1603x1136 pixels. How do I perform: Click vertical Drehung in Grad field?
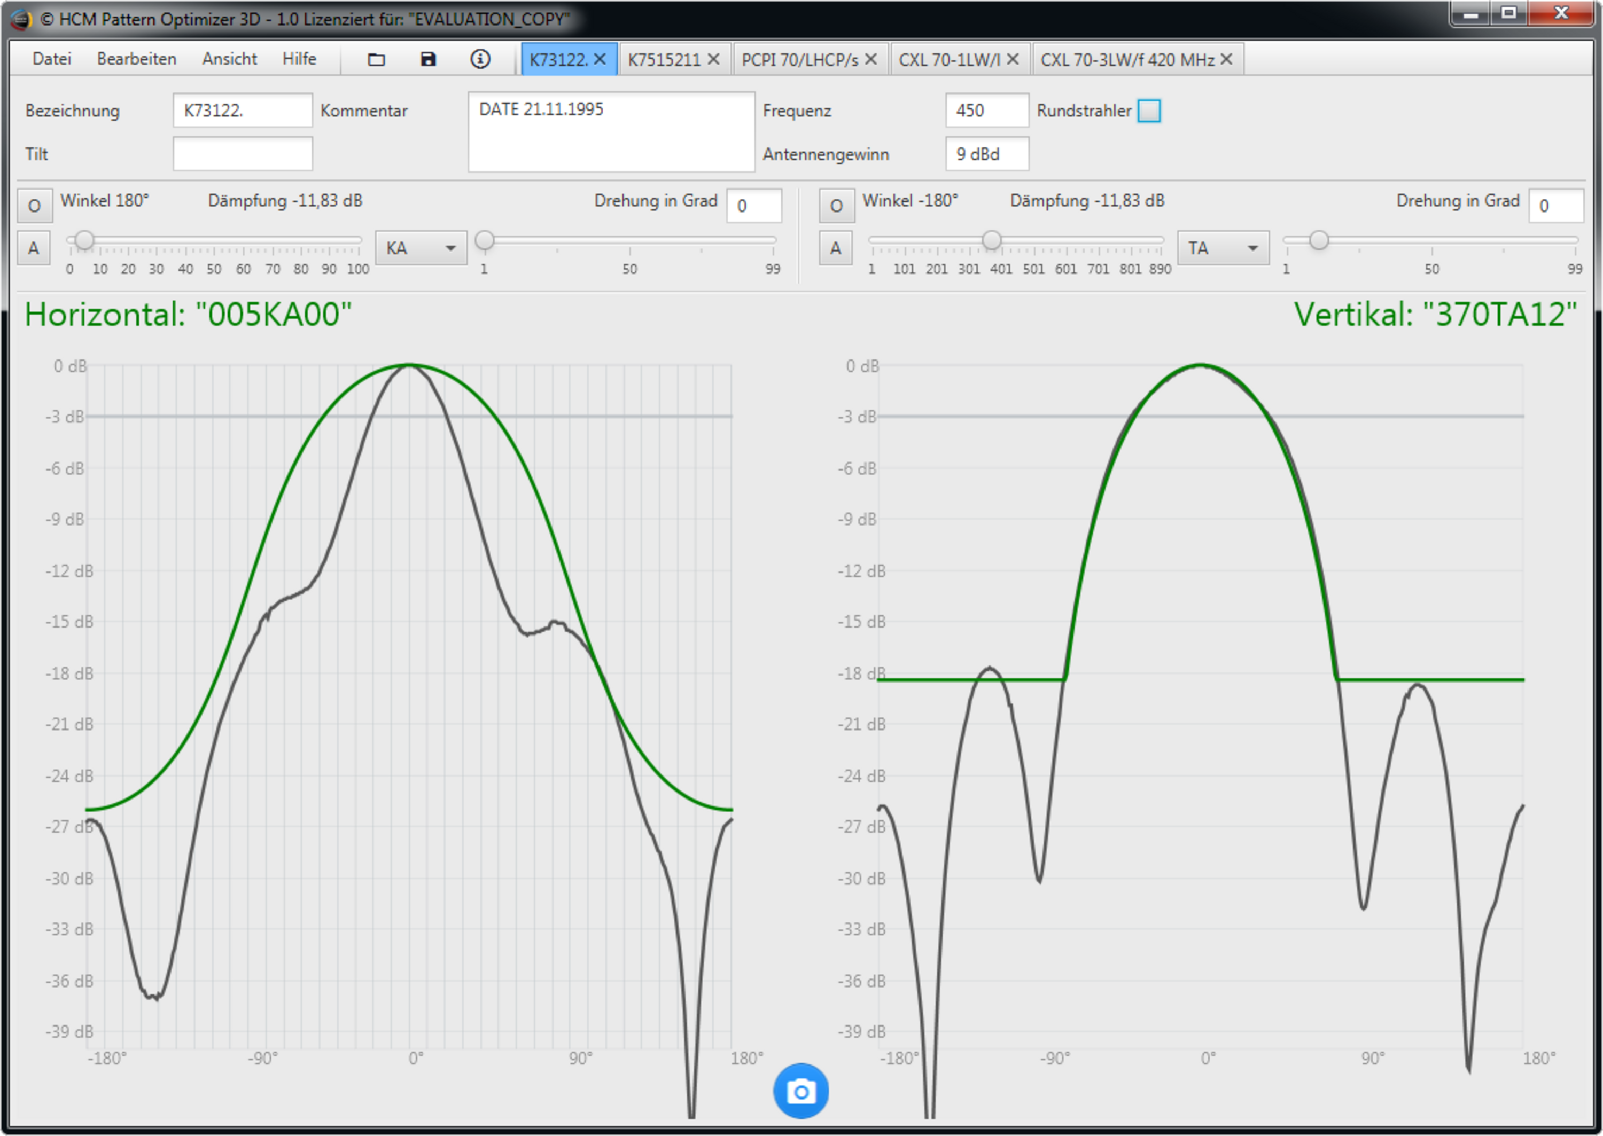1555,206
